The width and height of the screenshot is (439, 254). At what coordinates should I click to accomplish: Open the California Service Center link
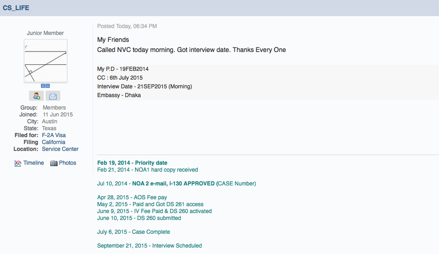pyautogui.click(x=60, y=145)
